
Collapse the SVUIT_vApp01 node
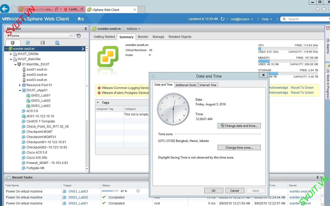click(20, 90)
